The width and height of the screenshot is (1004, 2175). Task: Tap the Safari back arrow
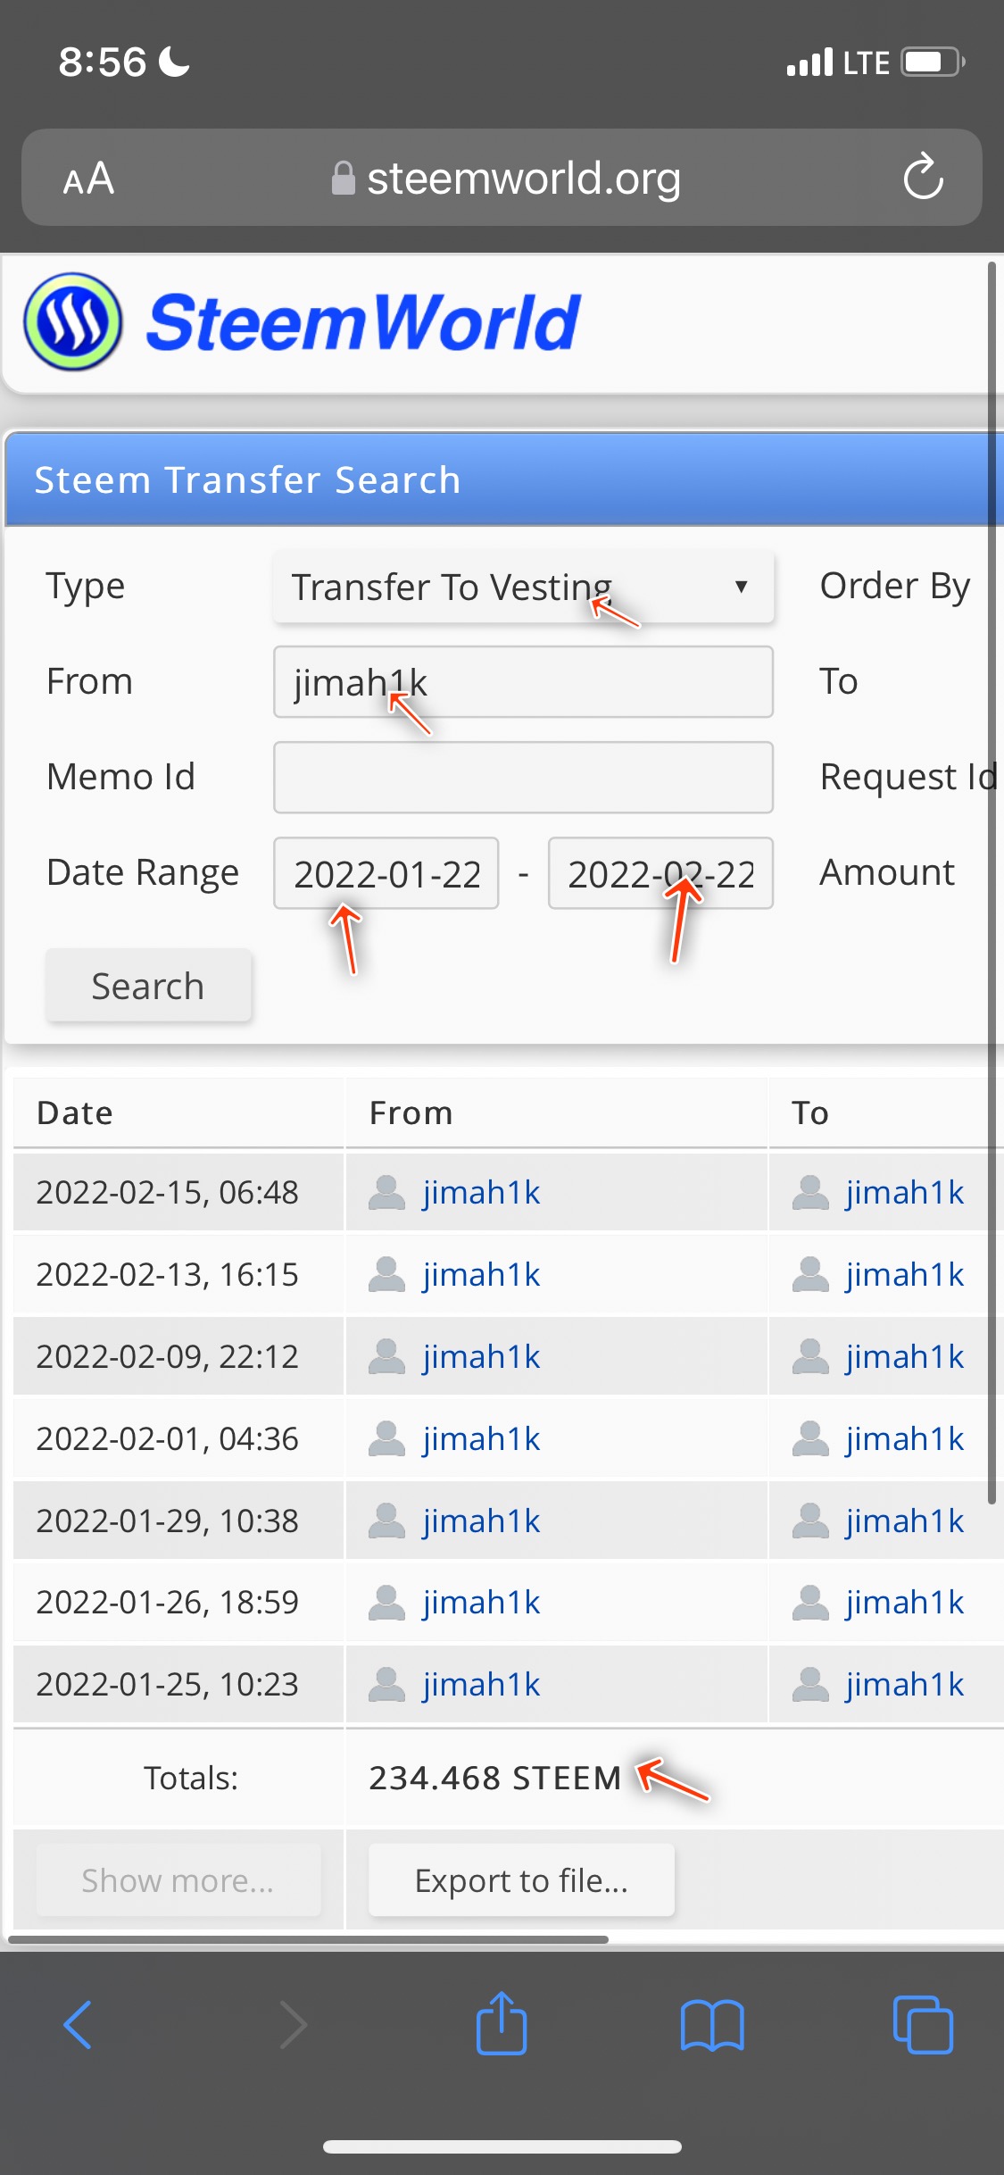pyautogui.click(x=79, y=2024)
